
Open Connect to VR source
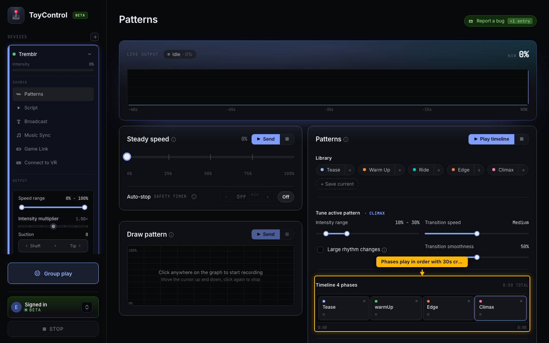(53, 163)
